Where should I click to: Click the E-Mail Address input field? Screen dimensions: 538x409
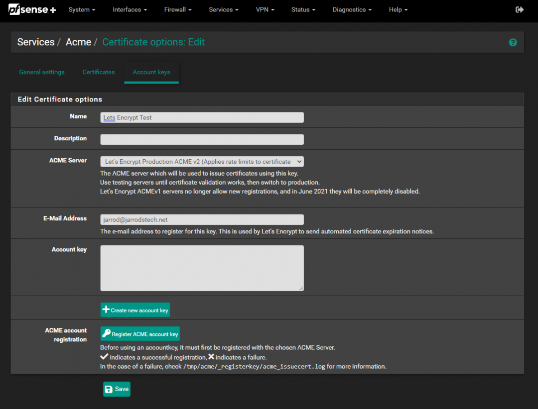pyautogui.click(x=202, y=219)
